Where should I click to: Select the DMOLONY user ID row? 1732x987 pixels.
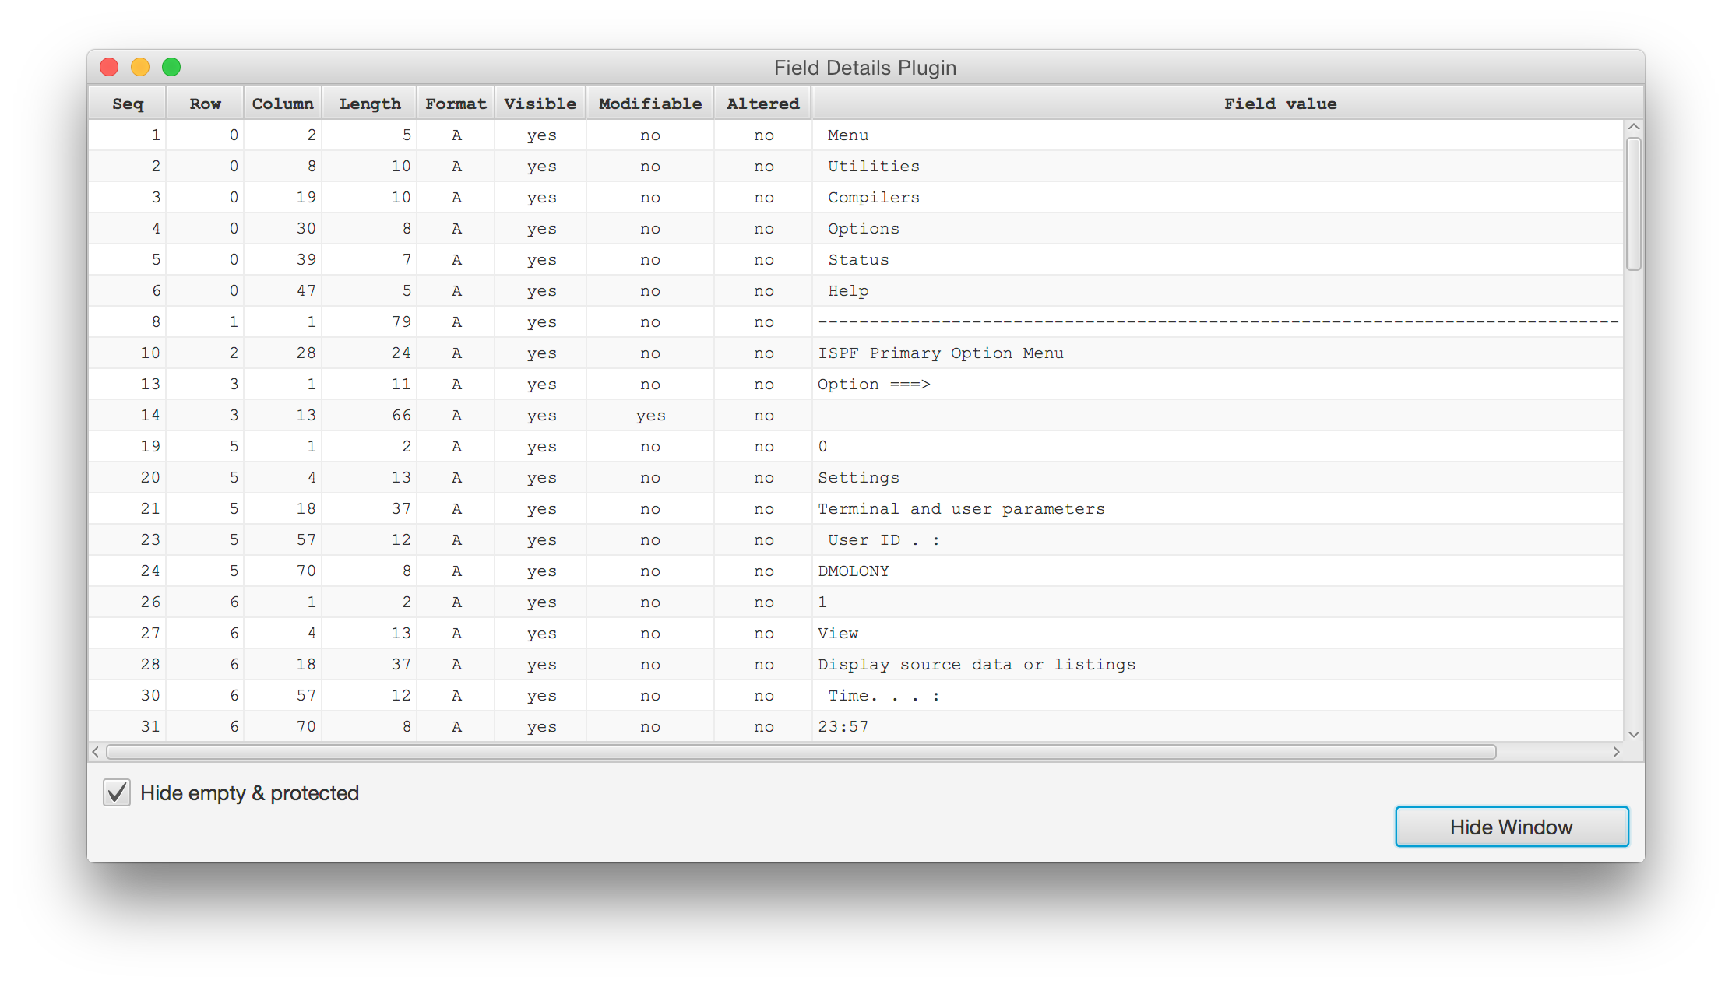tap(853, 571)
